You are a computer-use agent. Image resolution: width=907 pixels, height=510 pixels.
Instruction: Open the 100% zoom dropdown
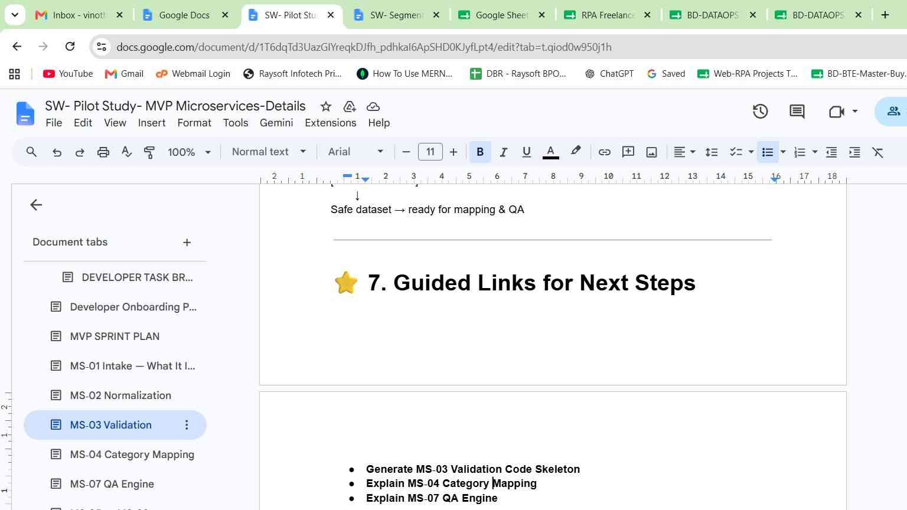click(x=189, y=152)
